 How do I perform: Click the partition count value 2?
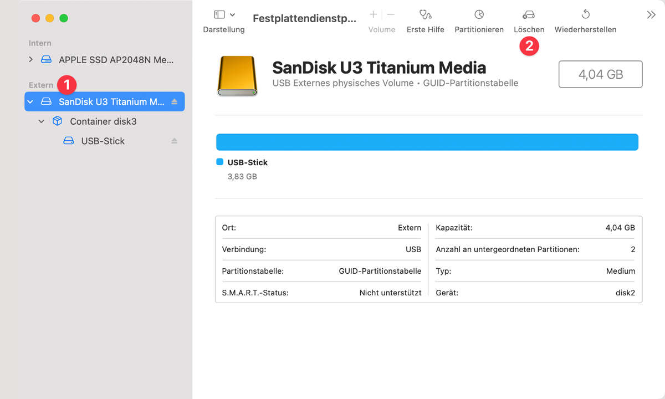click(x=633, y=249)
